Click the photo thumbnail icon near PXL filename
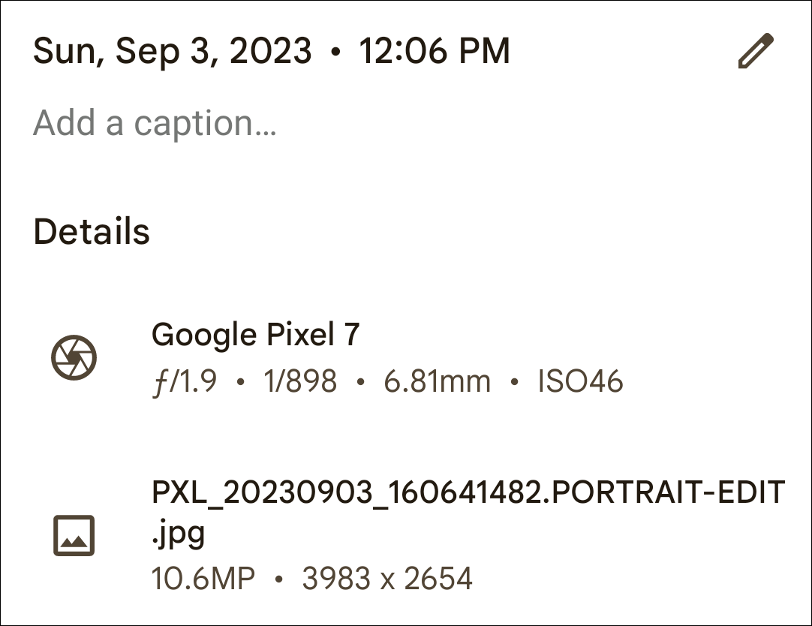The width and height of the screenshot is (812, 626). [x=74, y=534]
